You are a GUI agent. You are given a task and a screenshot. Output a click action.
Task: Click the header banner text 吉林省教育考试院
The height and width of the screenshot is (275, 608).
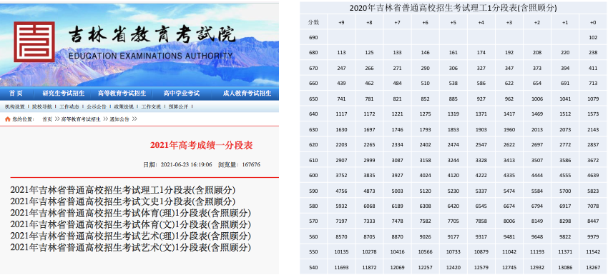point(152,35)
